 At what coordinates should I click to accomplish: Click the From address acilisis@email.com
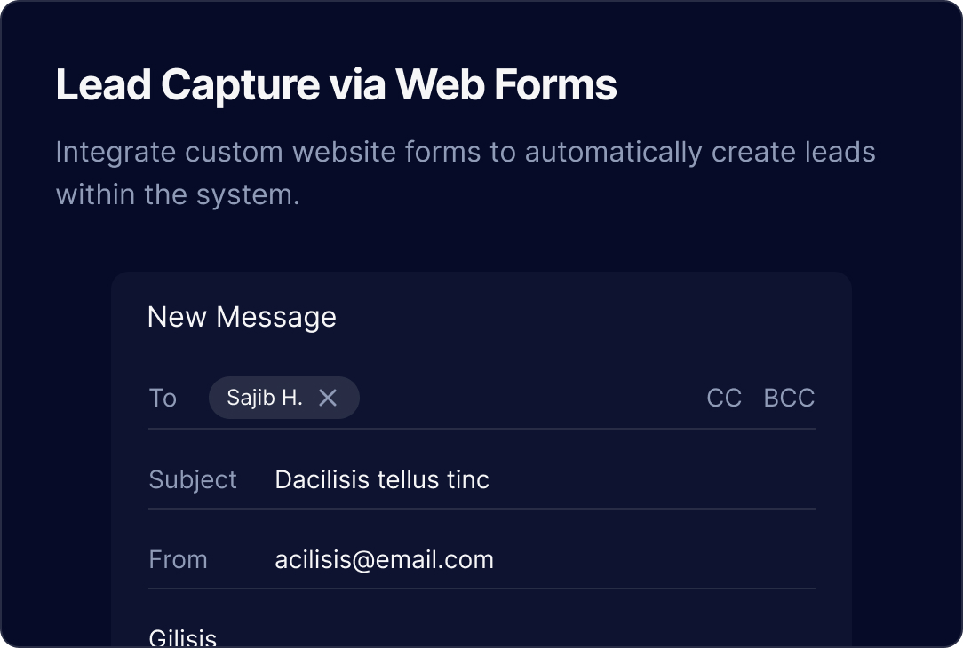point(384,559)
